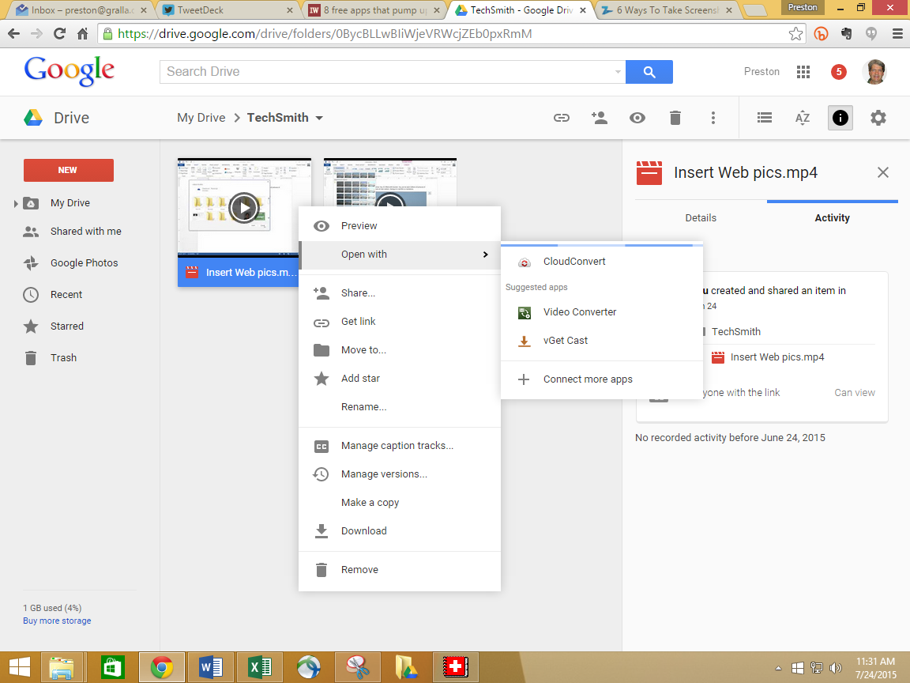
Task: Click the Windows Start button
Action: point(19,667)
